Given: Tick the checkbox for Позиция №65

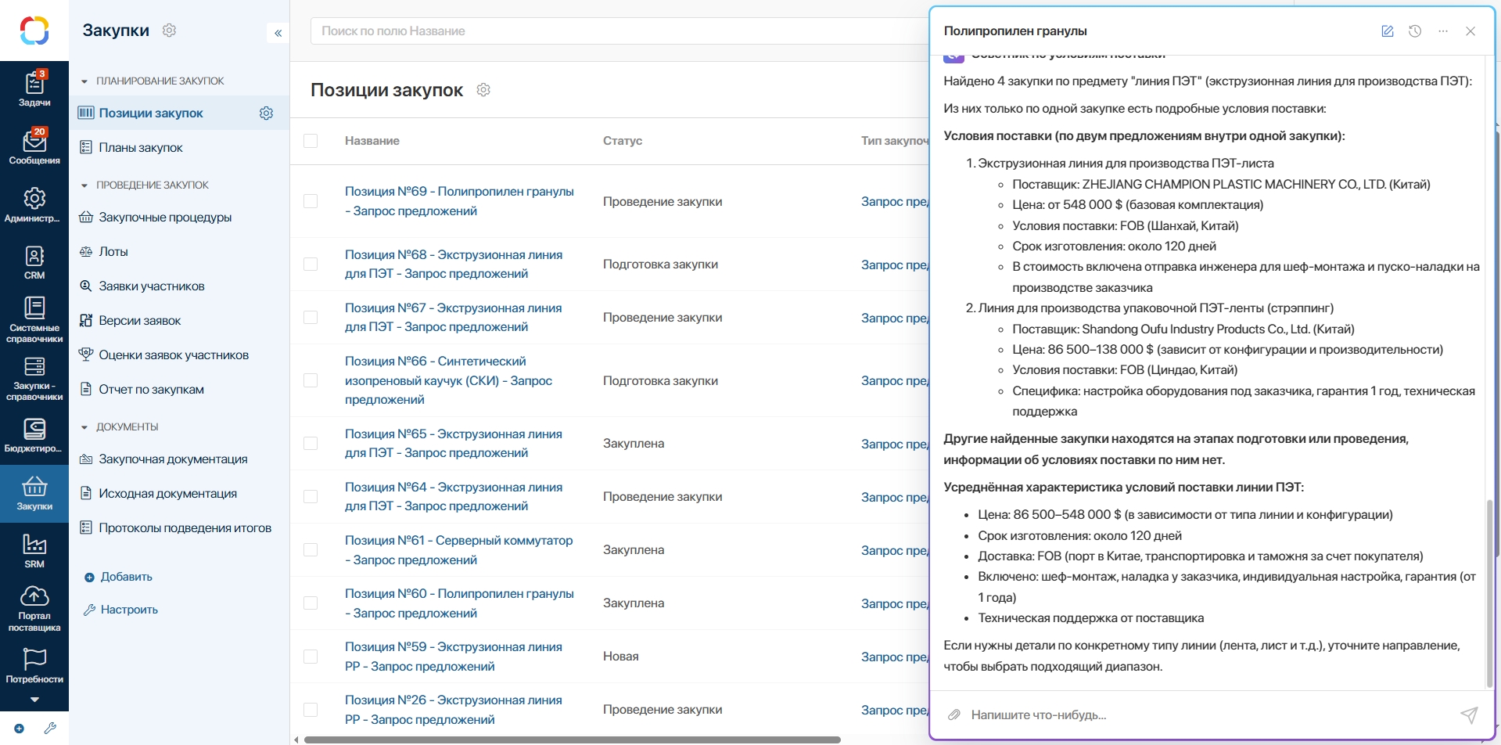Looking at the screenshot, I should [x=311, y=444].
